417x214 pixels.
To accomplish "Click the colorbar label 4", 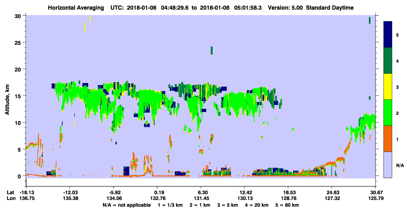I will pos(397,61).
